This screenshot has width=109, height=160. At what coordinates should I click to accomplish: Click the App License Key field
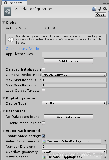[74, 55]
